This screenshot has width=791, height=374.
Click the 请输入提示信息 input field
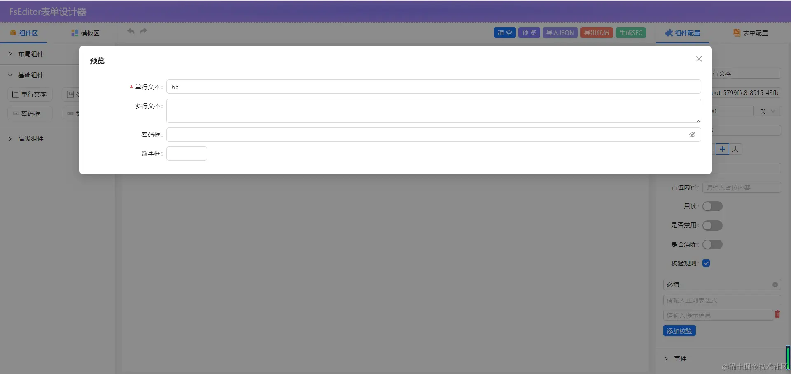718,316
